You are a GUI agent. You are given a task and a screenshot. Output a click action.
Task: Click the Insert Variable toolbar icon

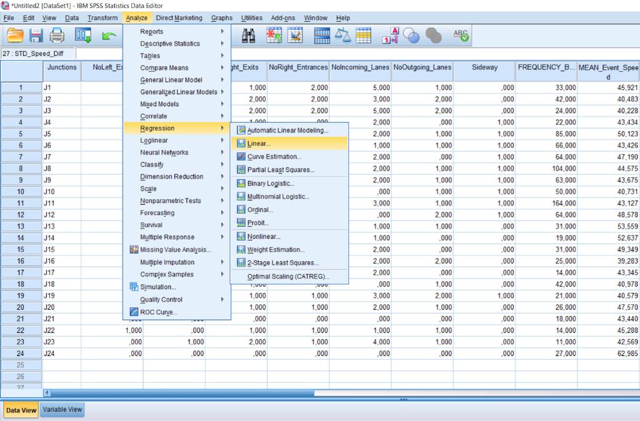point(295,36)
